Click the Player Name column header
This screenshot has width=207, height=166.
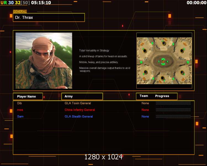(28, 97)
